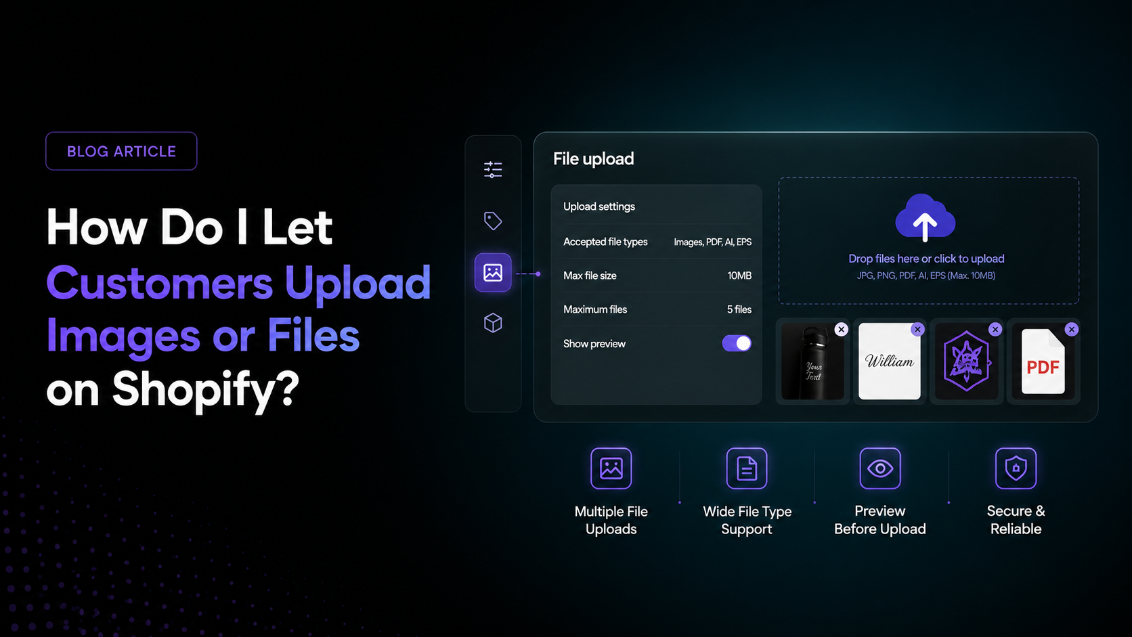This screenshot has height=637, width=1132.
Task: Click the Multiple File Uploads icon
Action: (611, 468)
